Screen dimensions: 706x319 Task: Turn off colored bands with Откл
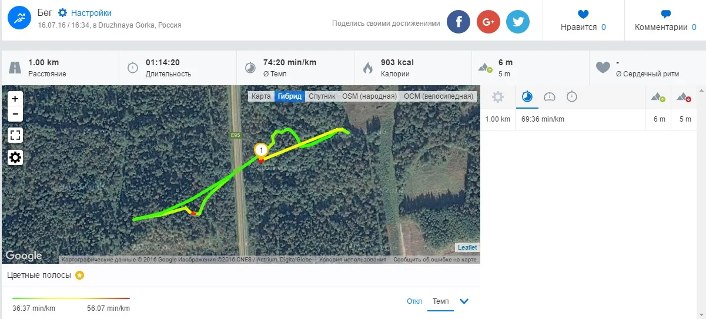[414, 301]
